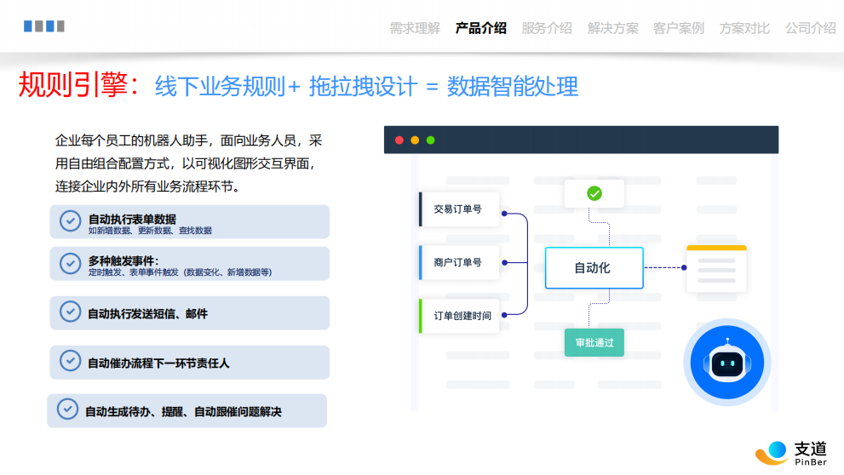Click the green 审批通过 button
The image size is (844, 475).
coord(594,343)
